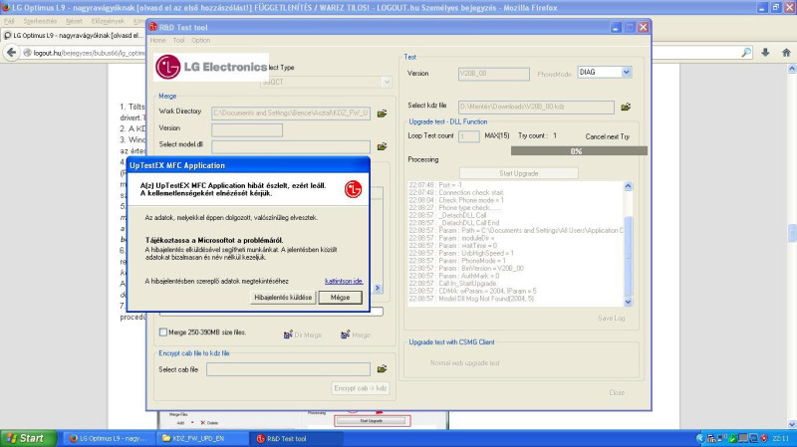Click the LG icon in error dialog
The height and width of the screenshot is (447, 797).
(353, 189)
